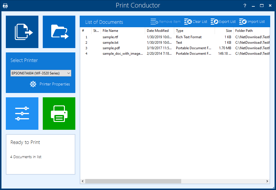276x190 pixels.
Task: Sort list by Date Modified column
Action: [x=158, y=31]
